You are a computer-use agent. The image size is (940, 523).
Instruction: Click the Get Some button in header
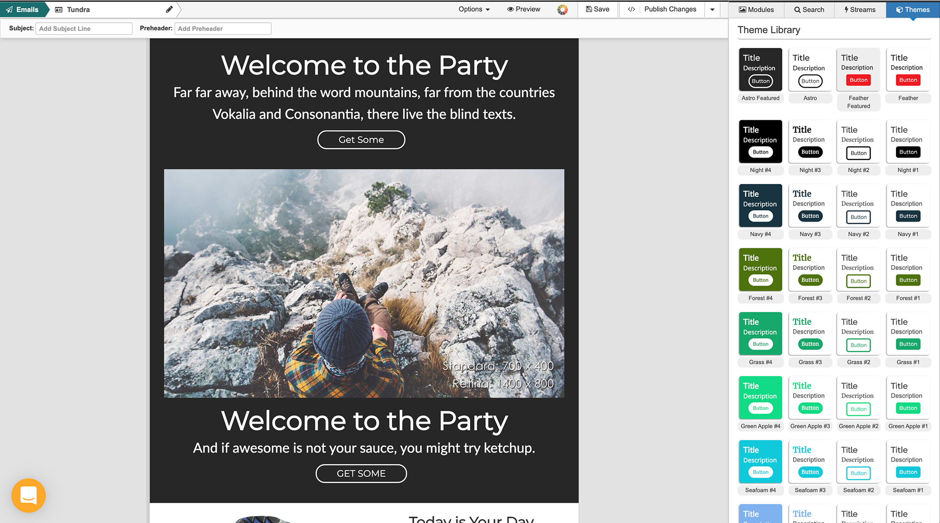tap(361, 139)
